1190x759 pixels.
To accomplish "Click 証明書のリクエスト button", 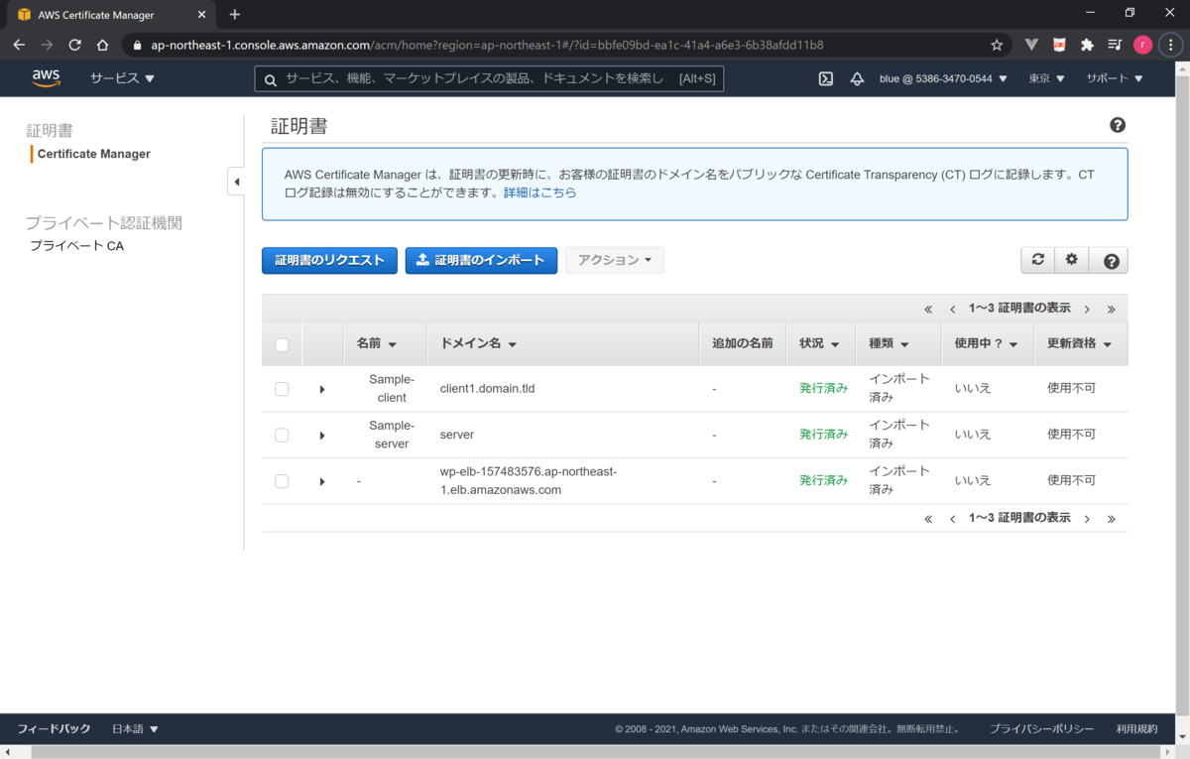I will click(329, 260).
